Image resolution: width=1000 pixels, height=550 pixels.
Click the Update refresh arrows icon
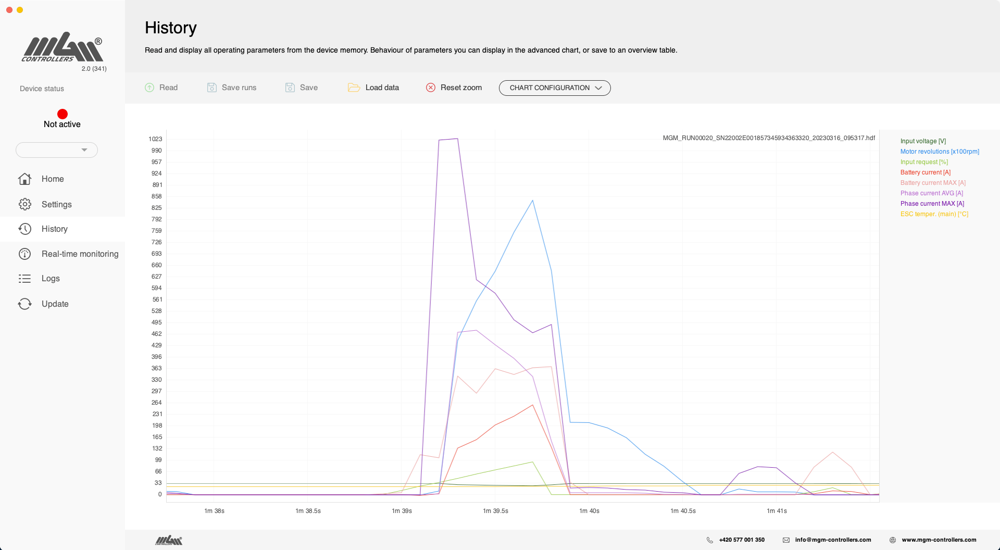pos(24,304)
